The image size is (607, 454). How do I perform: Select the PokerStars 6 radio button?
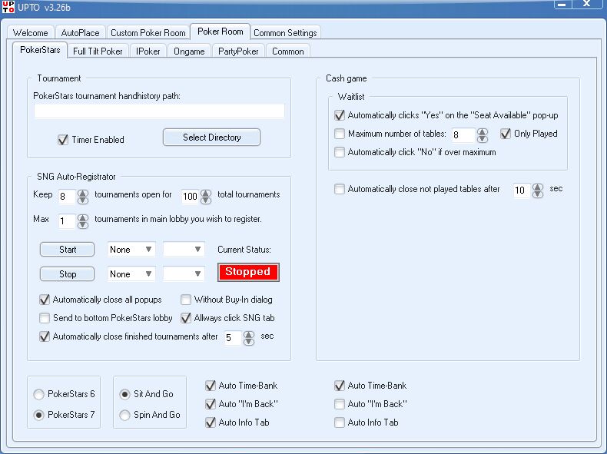pyautogui.click(x=38, y=394)
